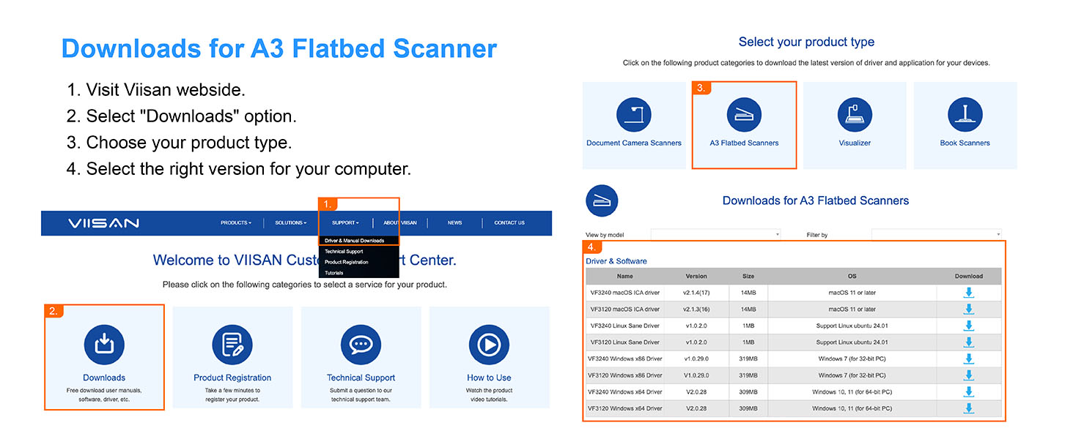Click the Technical Support chat bubble icon

(x=361, y=345)
